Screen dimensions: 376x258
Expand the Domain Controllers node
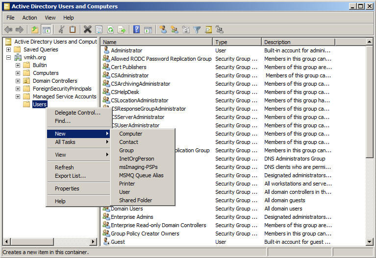tap(18, 81)
